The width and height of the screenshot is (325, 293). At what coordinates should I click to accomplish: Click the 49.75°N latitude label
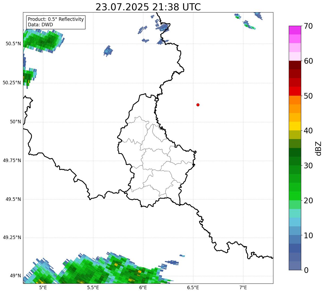pyautogui.click(x=12, y=160)
